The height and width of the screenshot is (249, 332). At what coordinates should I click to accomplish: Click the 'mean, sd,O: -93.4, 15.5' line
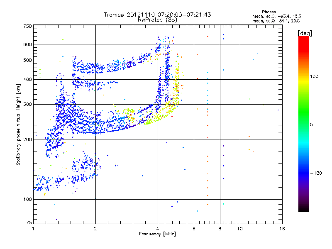[x=276, y=16]
